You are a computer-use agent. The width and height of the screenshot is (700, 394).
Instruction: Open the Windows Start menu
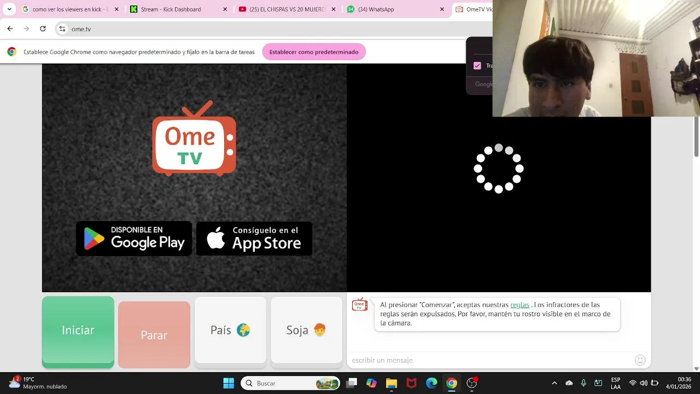click(229, 383)
